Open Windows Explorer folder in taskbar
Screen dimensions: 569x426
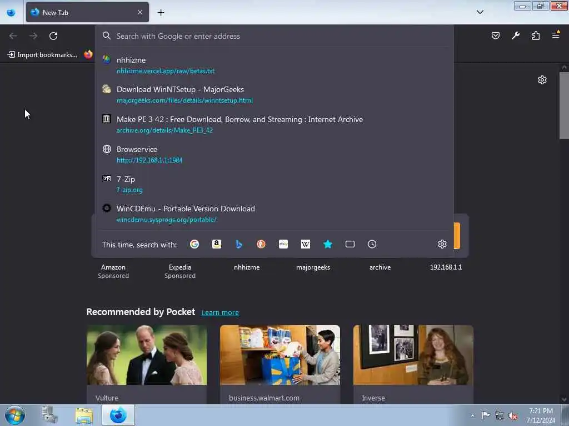[84, 415]
